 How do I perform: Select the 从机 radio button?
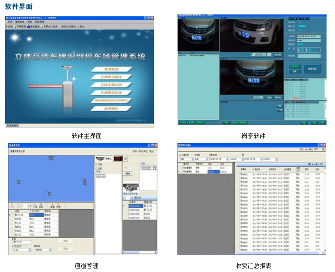click(97, 168)
